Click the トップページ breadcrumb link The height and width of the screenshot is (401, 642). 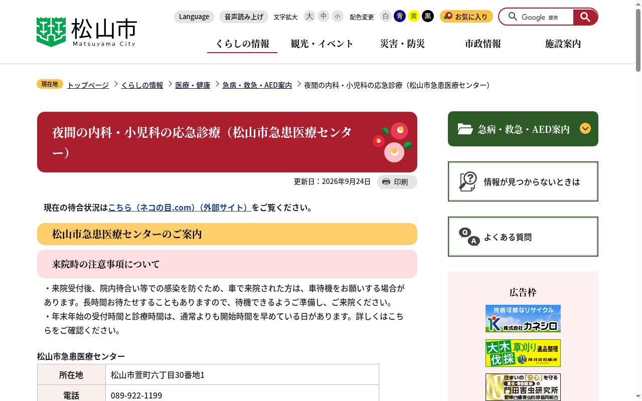(x=88, y=85)
